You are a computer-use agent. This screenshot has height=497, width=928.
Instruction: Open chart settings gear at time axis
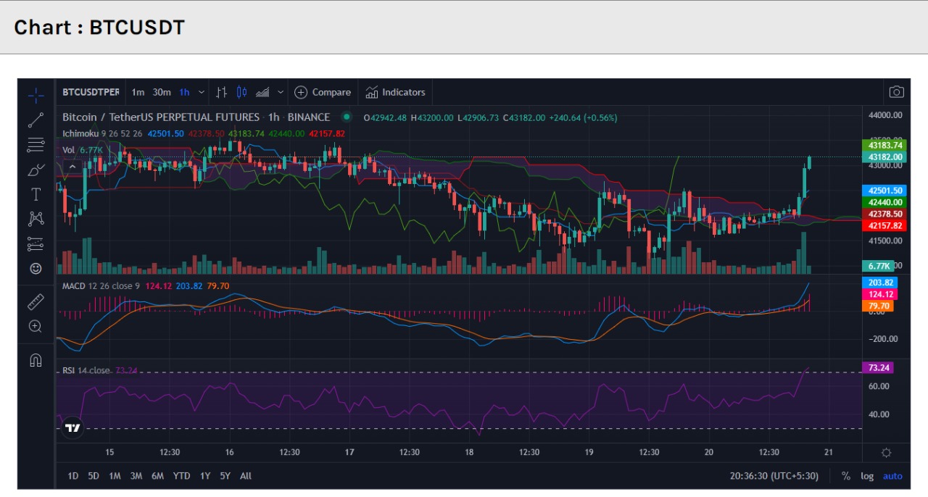pos(886,452)
